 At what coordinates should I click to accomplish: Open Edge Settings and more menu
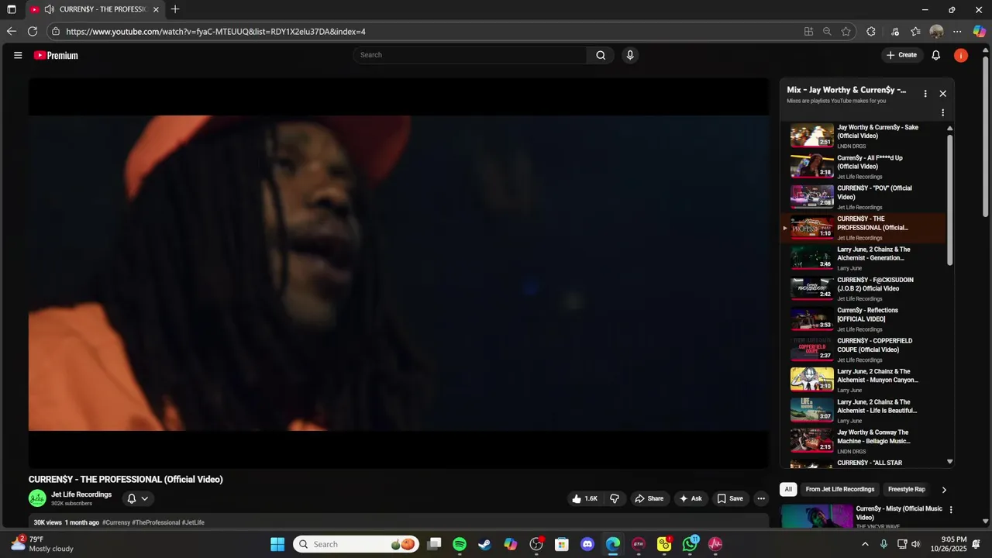pyautogui.click(x=957, y=32)
